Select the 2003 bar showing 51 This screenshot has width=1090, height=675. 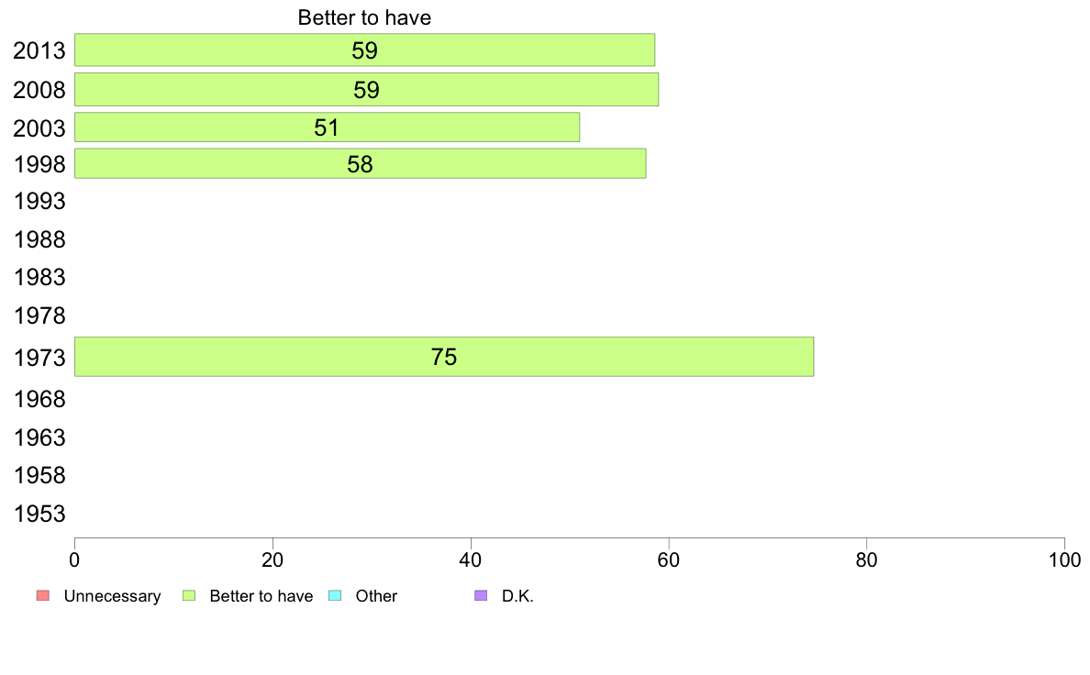pos(327,127)
